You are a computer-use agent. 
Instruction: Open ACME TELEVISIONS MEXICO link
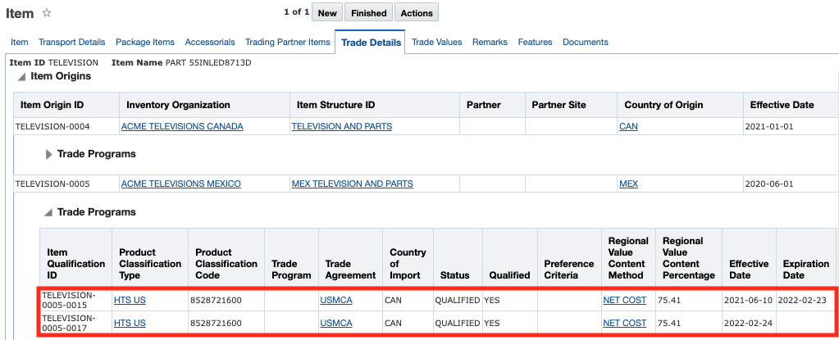181,184
